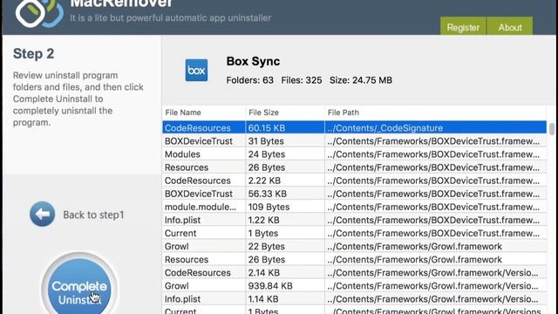558x314 pixels.
Task: Click the Files: 325 label
Action: click(302, 80)
